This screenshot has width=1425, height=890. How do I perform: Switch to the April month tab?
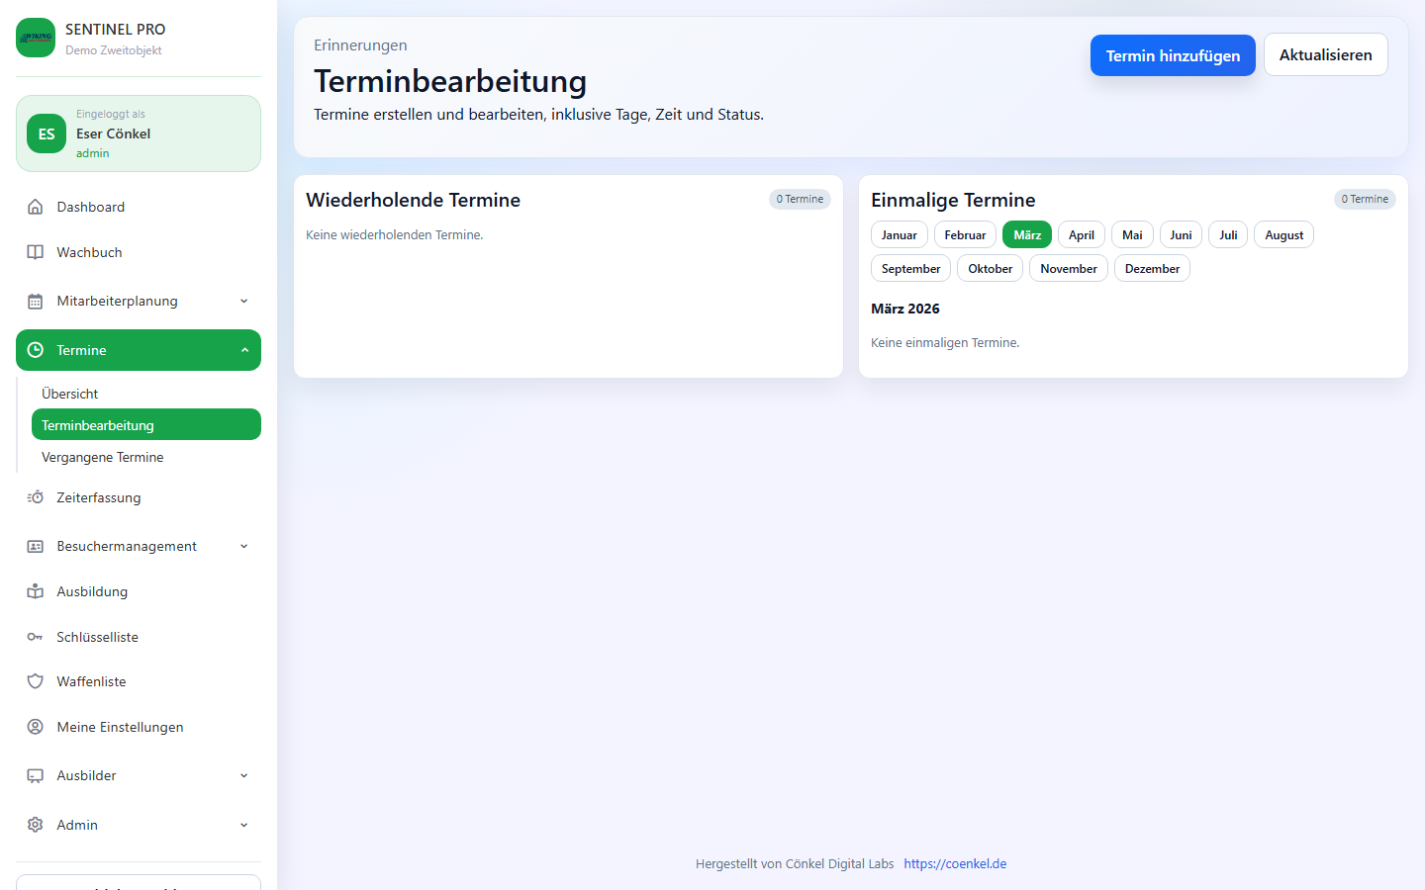(1081, 234)
